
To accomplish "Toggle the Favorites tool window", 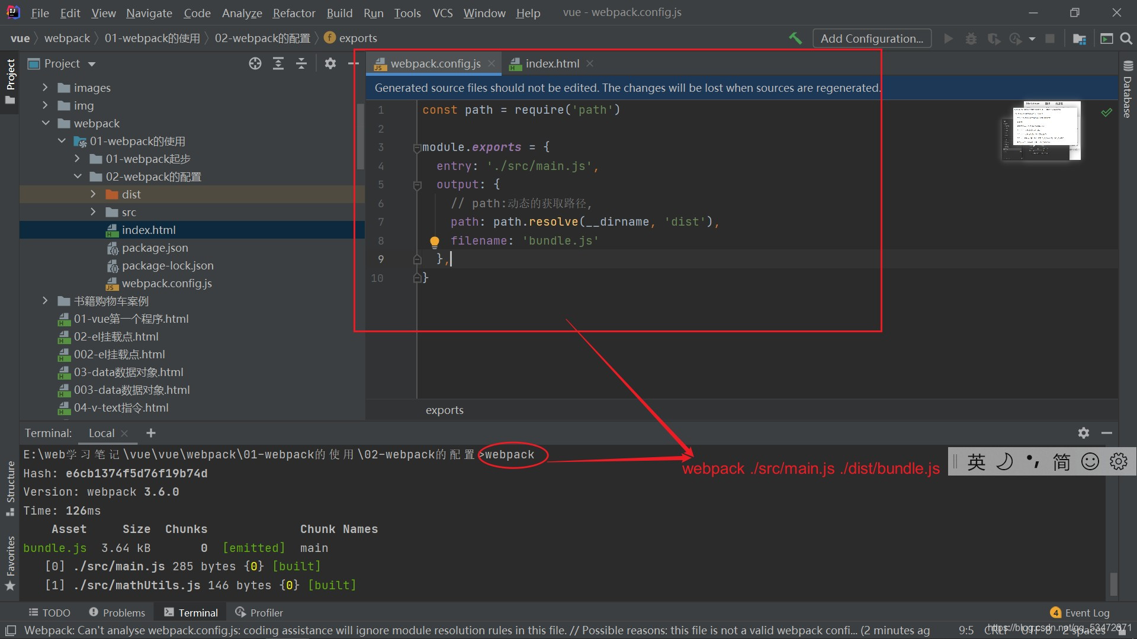I will coord(10,563).
